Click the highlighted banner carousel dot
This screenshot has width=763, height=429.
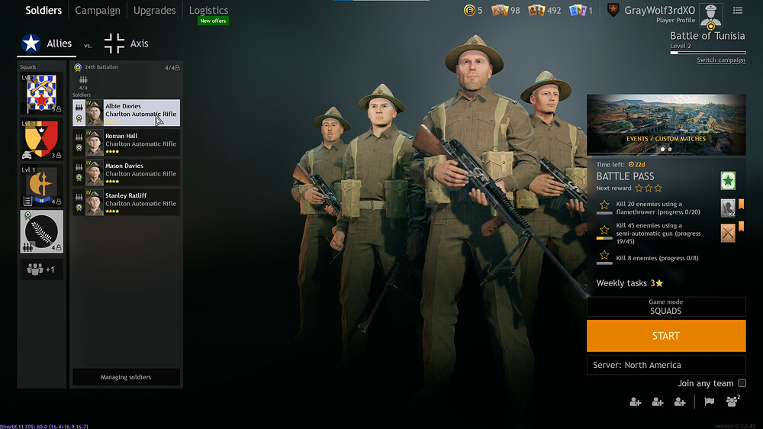[x=662, y=150]
